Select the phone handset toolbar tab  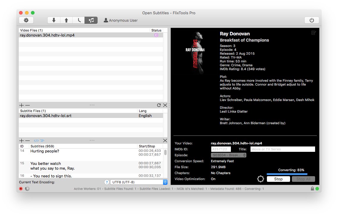[x=79, y=20]
